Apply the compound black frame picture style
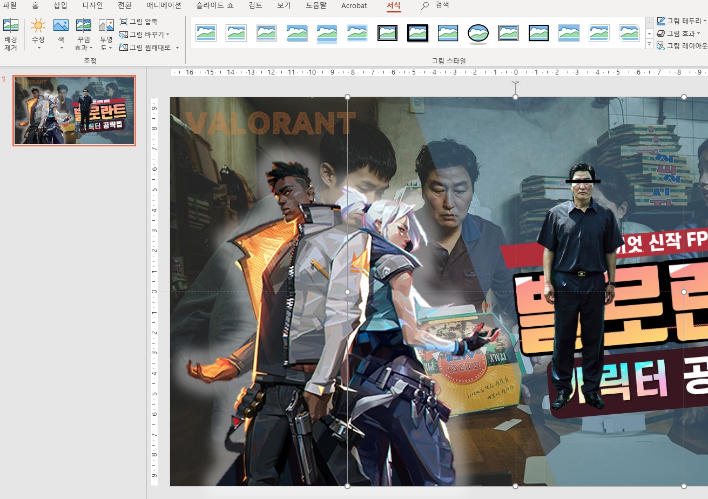The image size is (708, 499). pyautogui.click(x=508, y=33)
